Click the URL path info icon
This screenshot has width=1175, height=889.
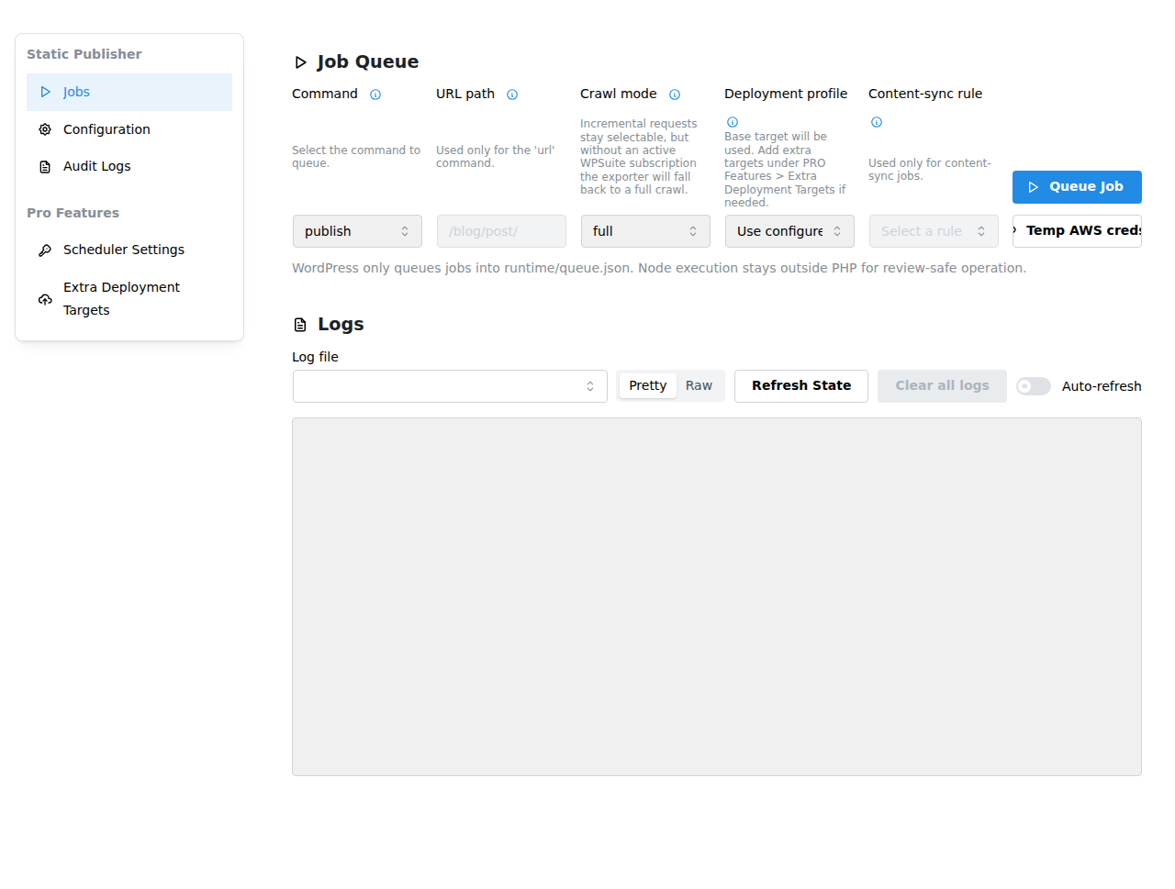click(512, 94)
